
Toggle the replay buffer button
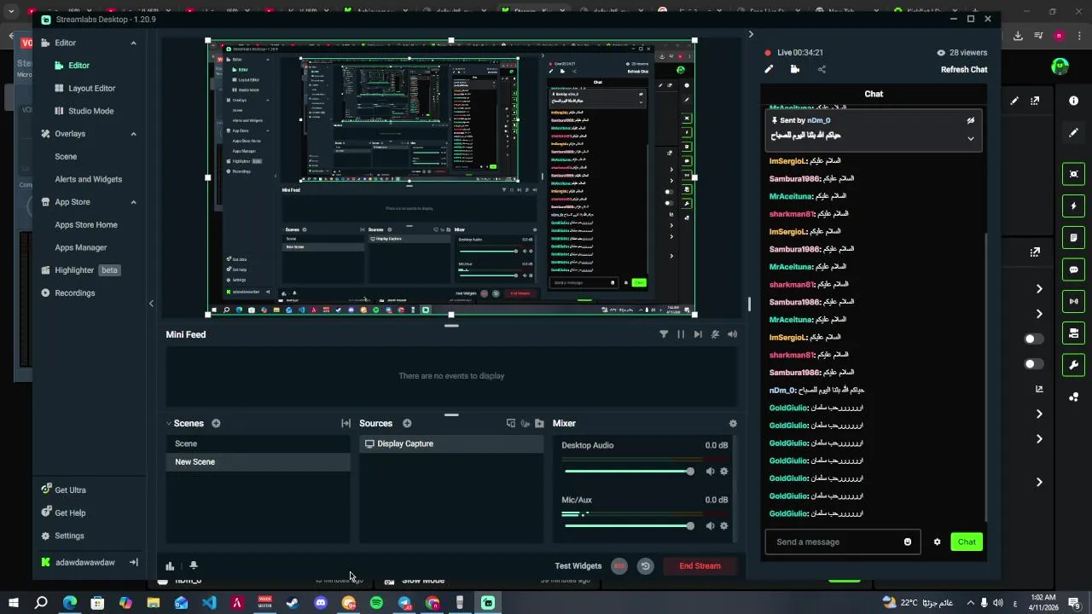645,565
